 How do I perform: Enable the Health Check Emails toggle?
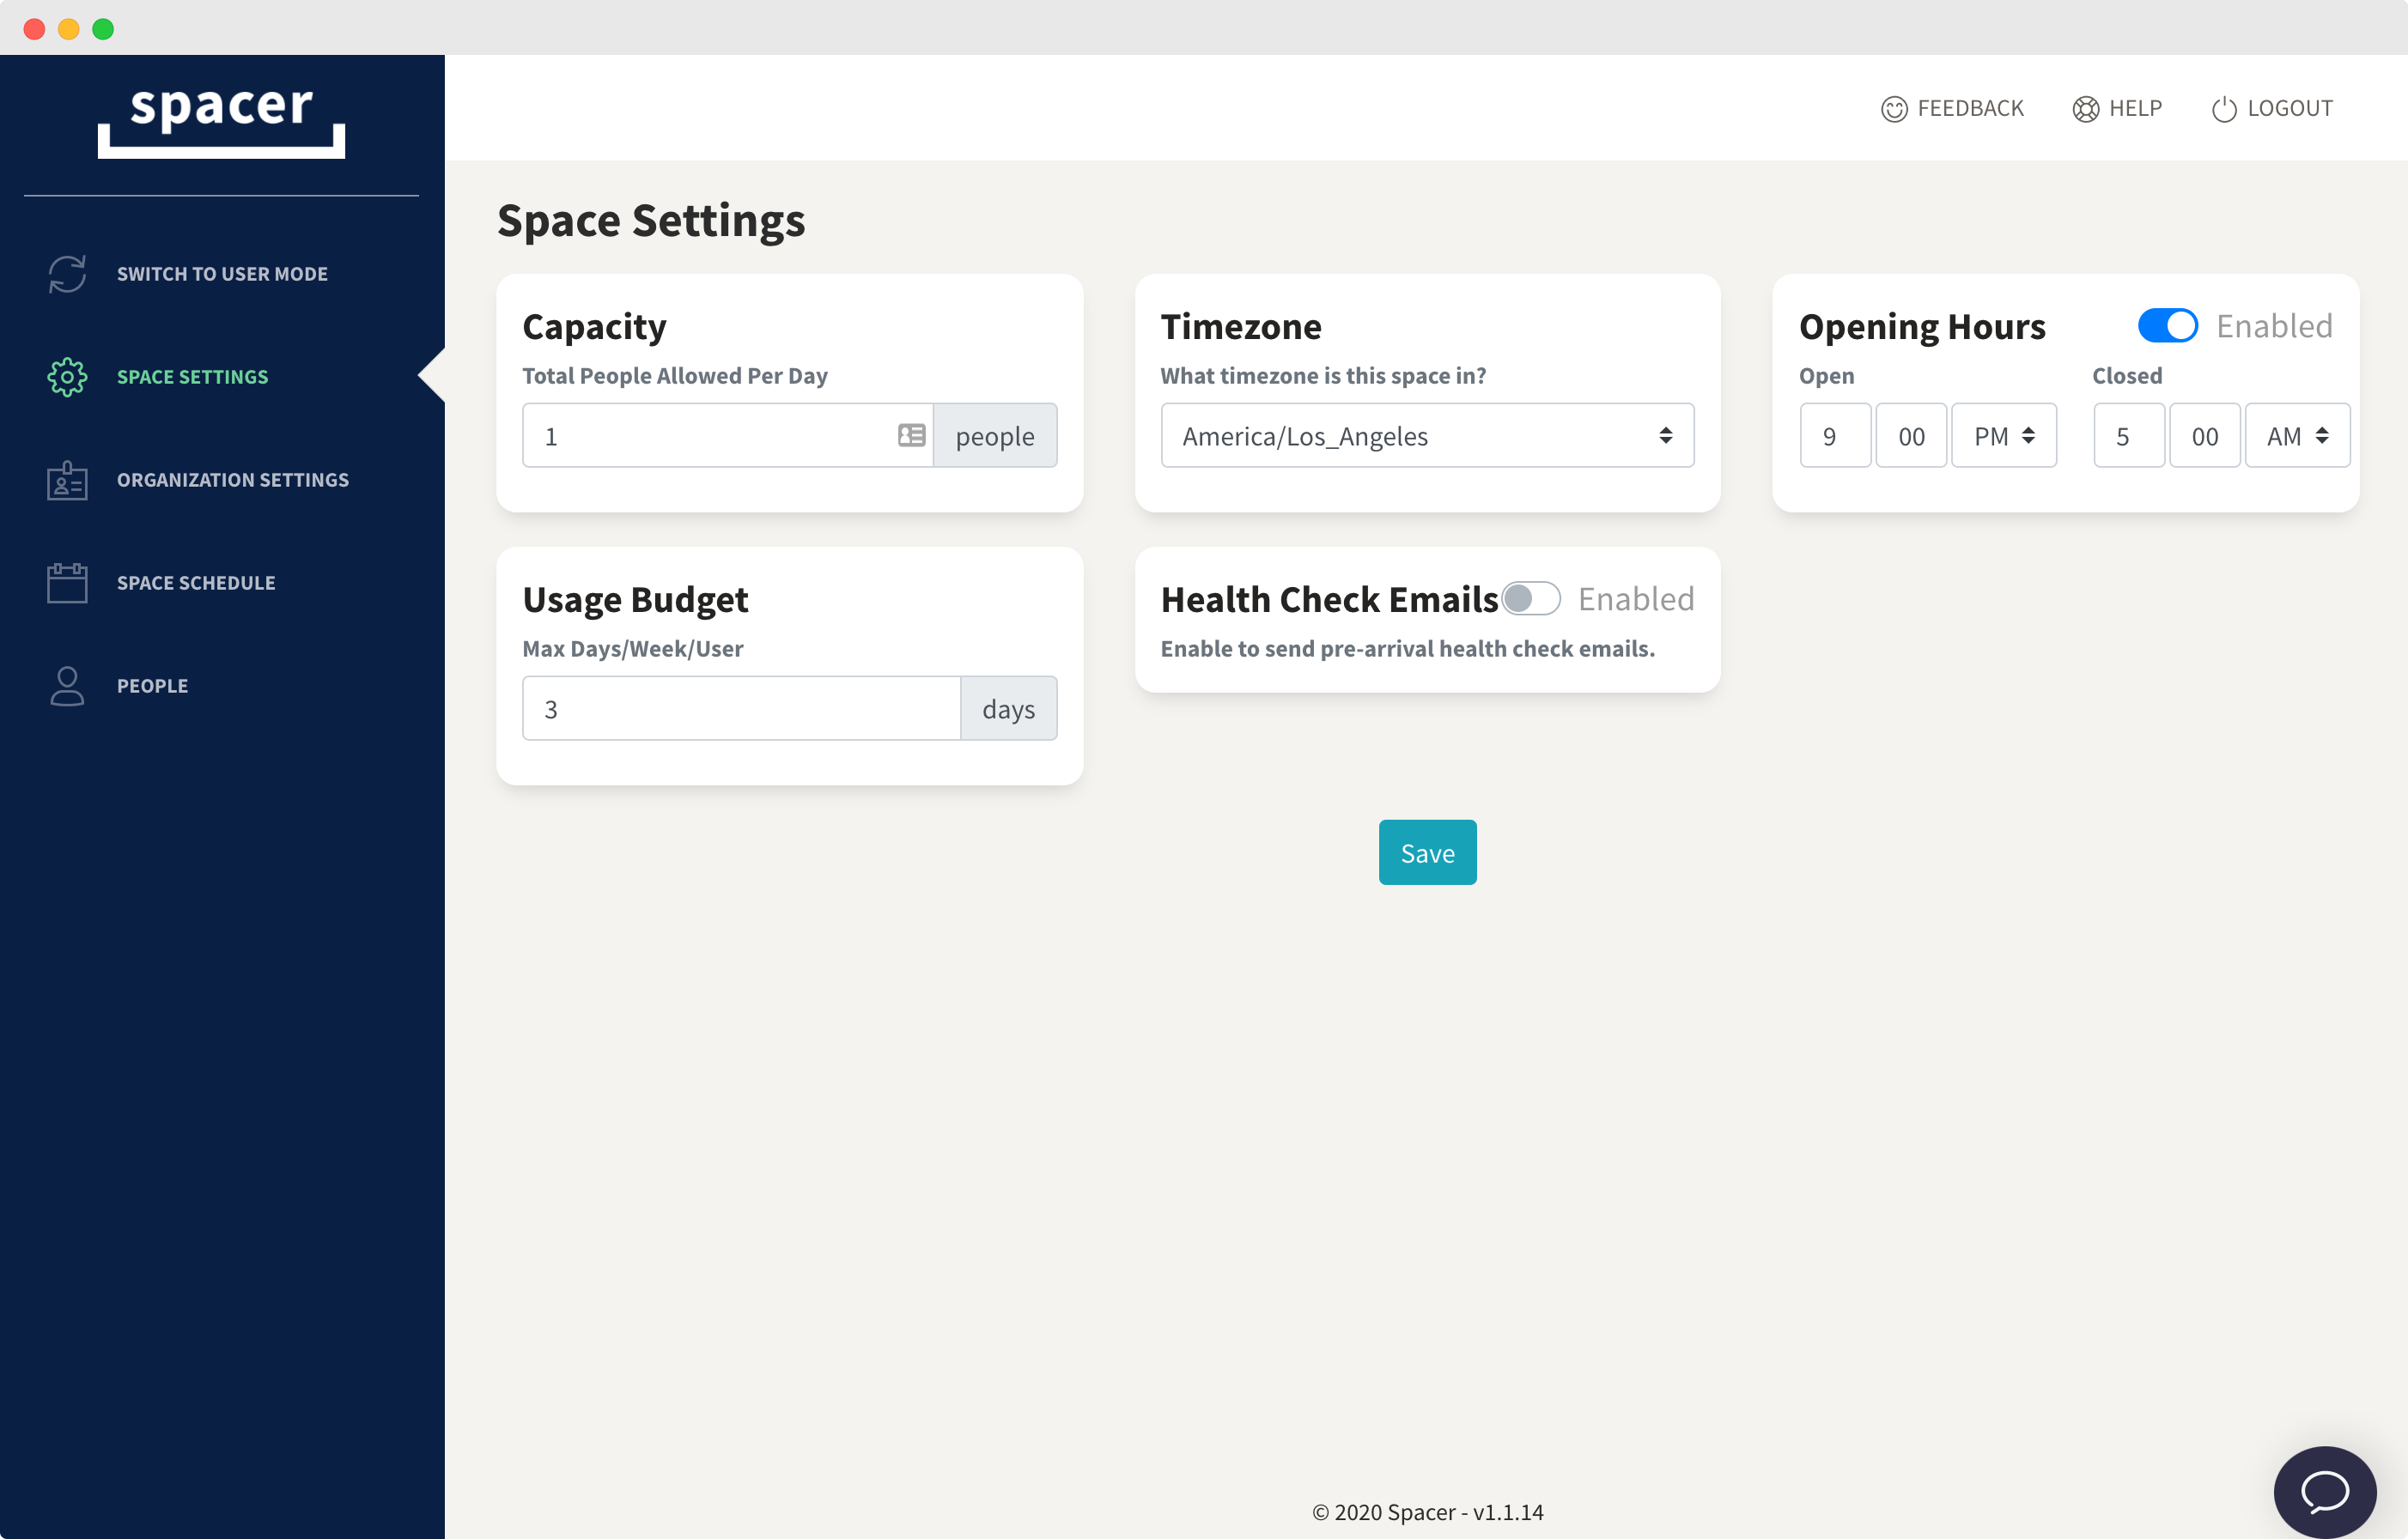[1530, 598]
